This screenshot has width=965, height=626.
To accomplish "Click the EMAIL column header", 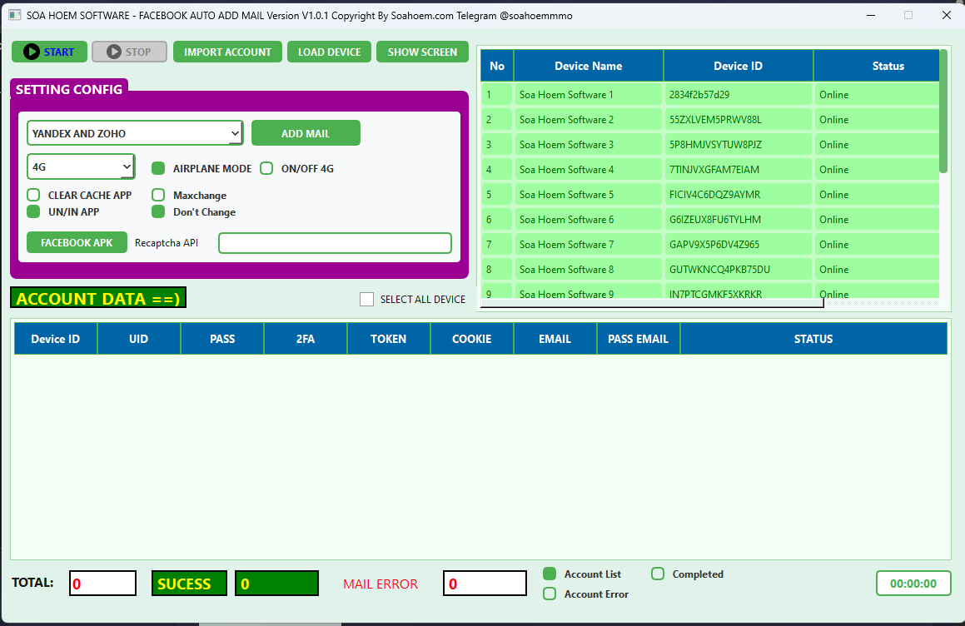I will tap(555, 339).
